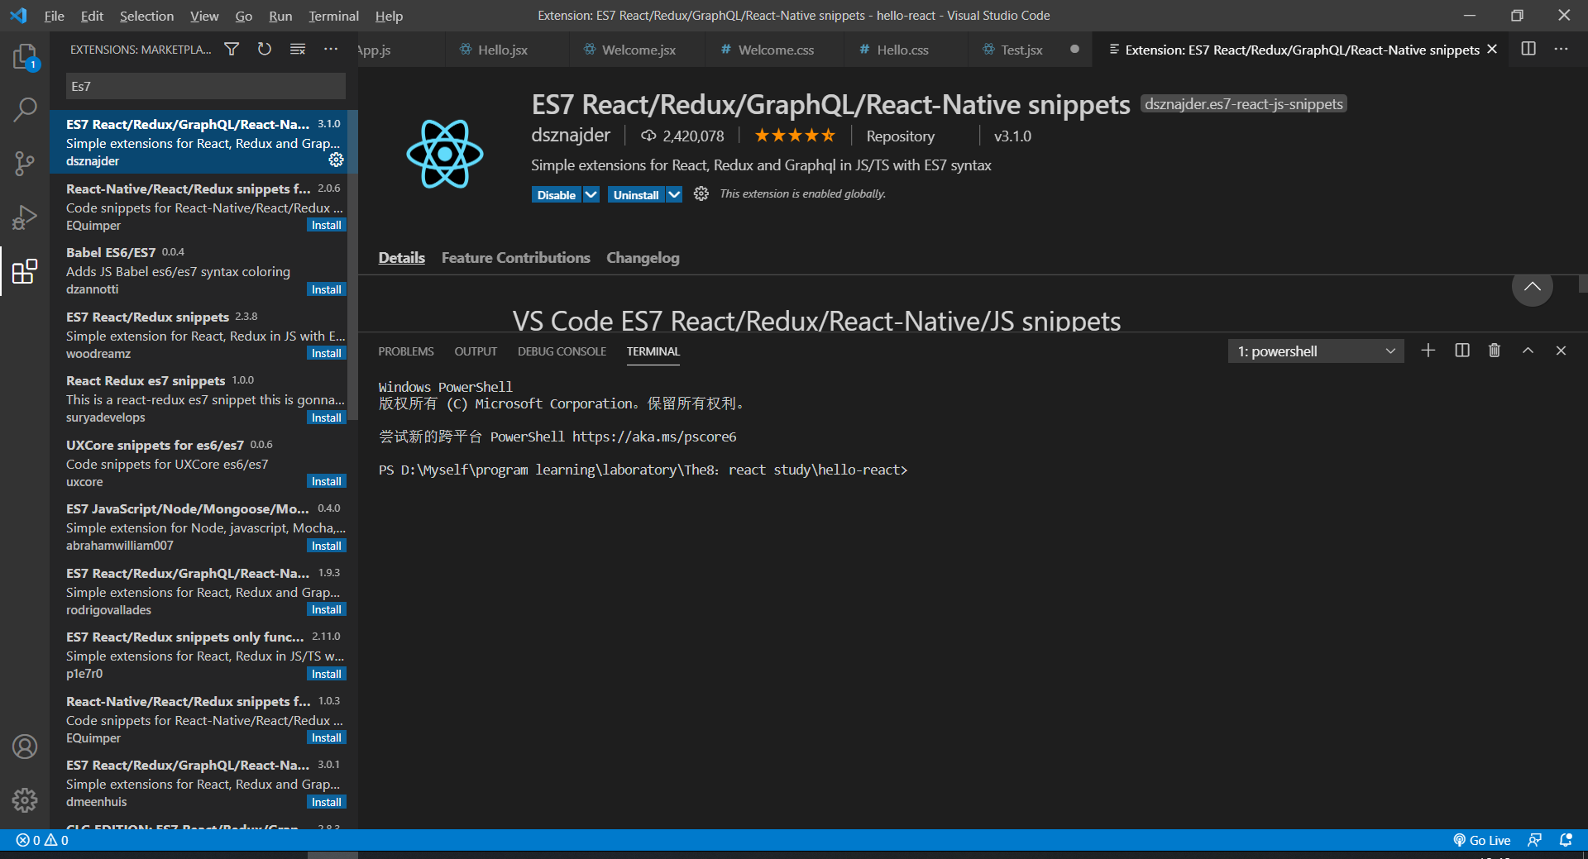Screen dimensions: 1588x859
Task: Click Go Live in the status bar
Action: click(x=1482, y=840)
